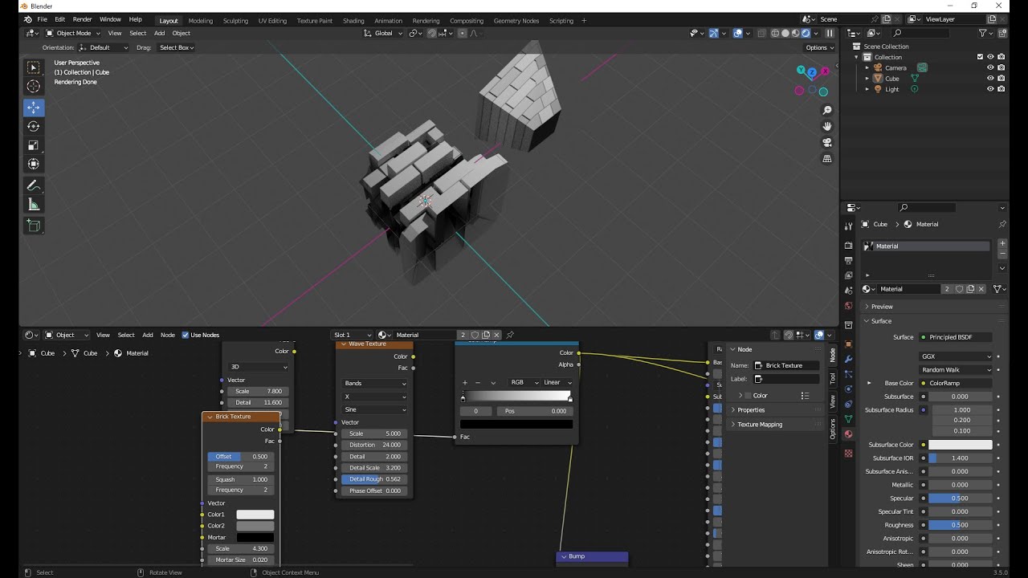Activate the Transform tool
The height and width of the screenshot is (578, 1028).
point(33,164)
